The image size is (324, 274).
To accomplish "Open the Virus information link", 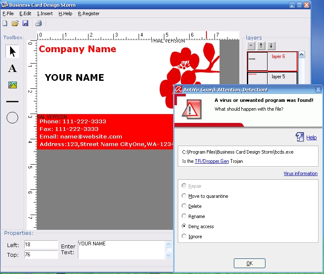I will [x=300, y=173].
